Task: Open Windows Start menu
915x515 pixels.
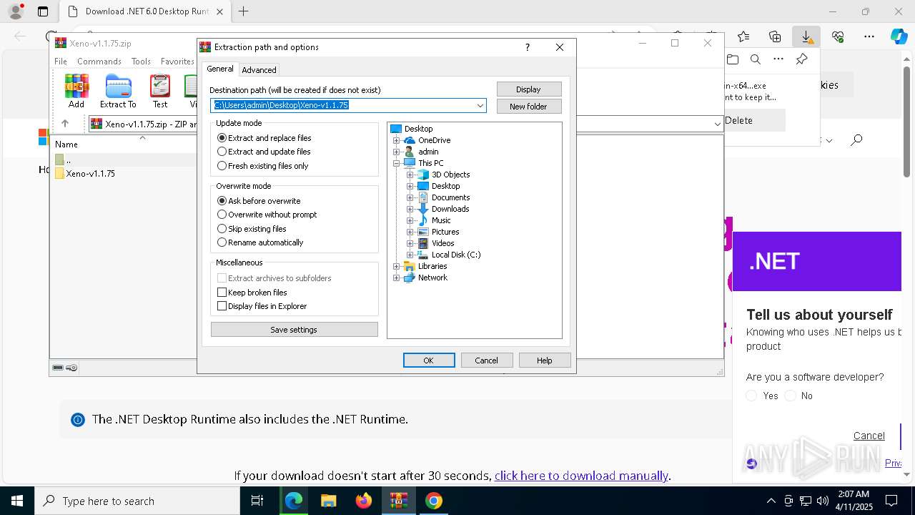Action: click(x=17, y=501)
